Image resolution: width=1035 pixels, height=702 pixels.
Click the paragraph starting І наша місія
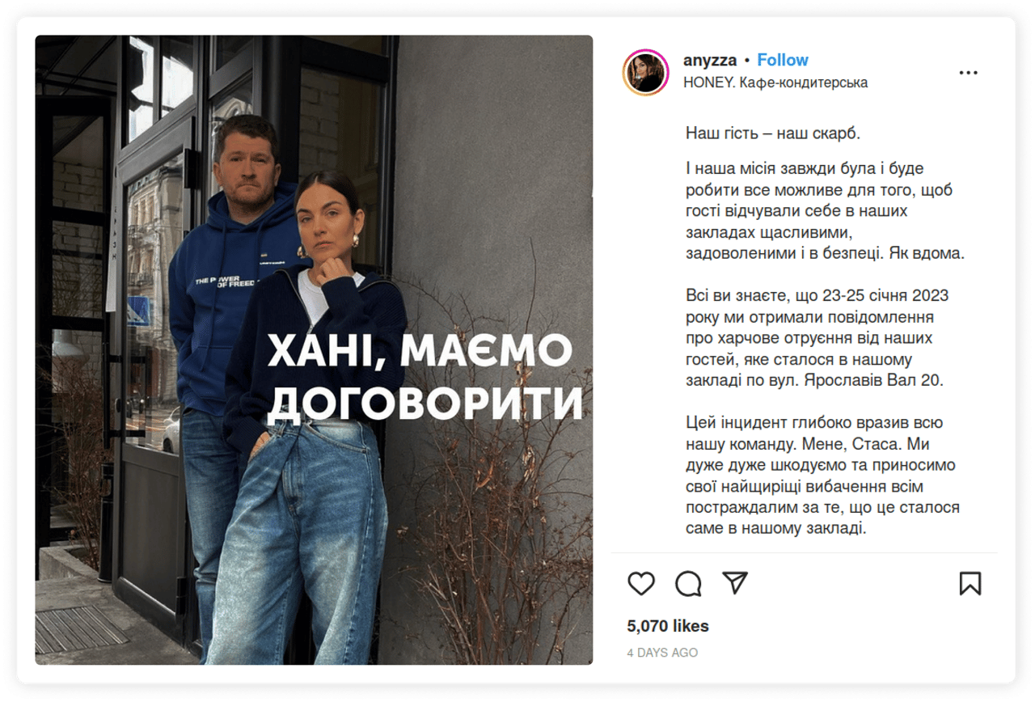pyautogui.click(x=825, y=211)
